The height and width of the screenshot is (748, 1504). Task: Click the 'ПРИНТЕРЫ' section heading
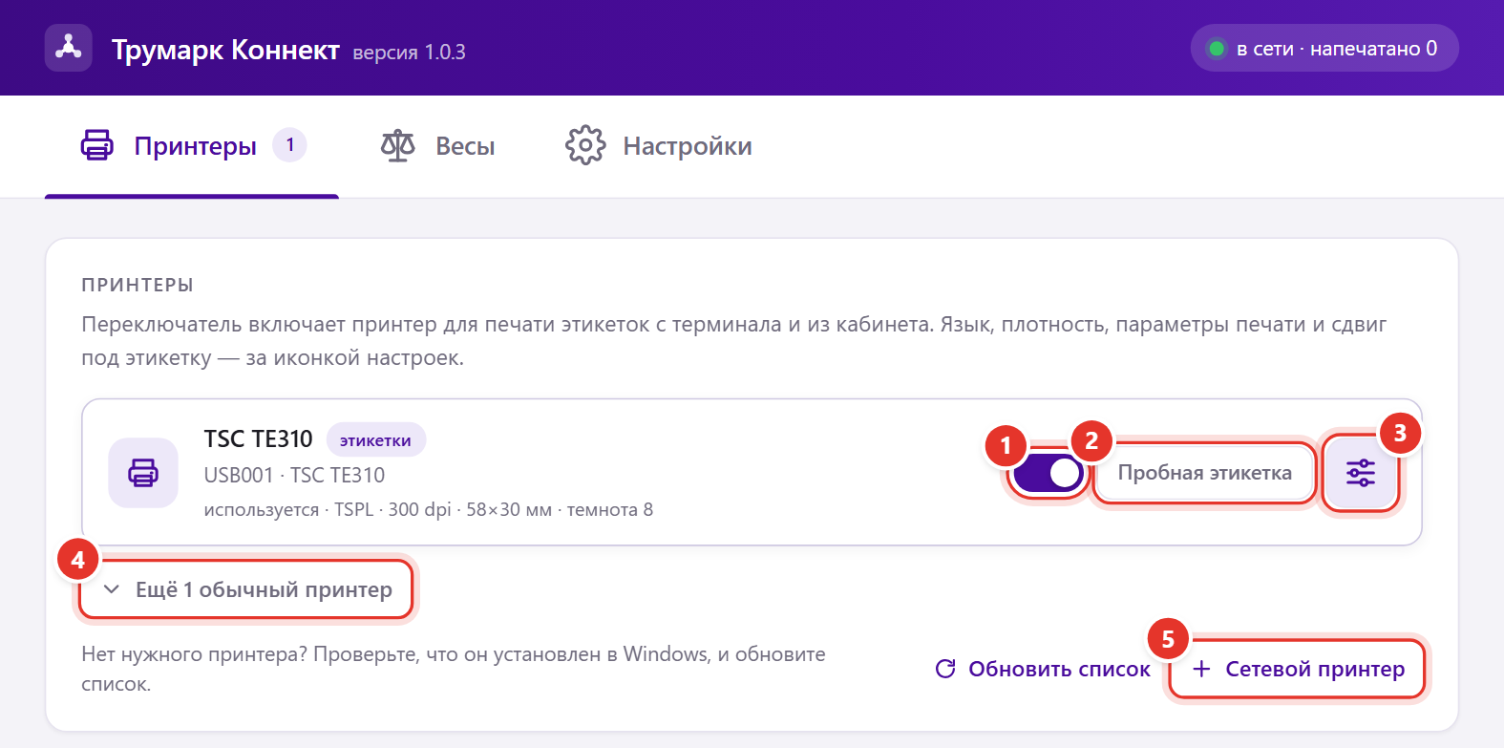138,285
